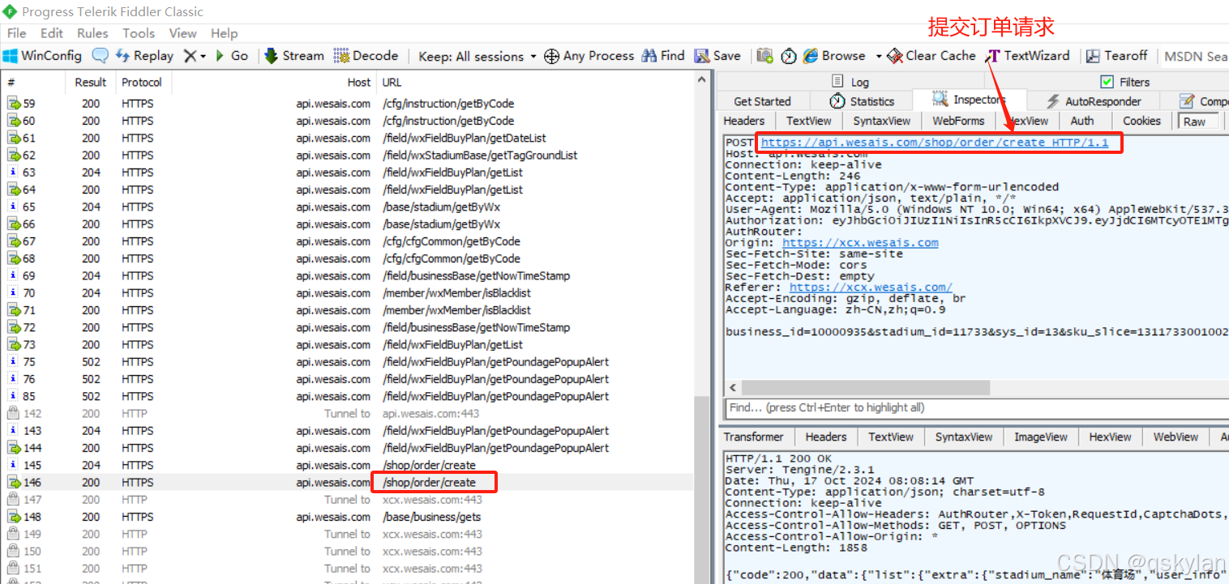Select session 146 /shop/order/create
Image resolution: width=1229 pixels, height=584 pixels.
(x=347, y=482)
